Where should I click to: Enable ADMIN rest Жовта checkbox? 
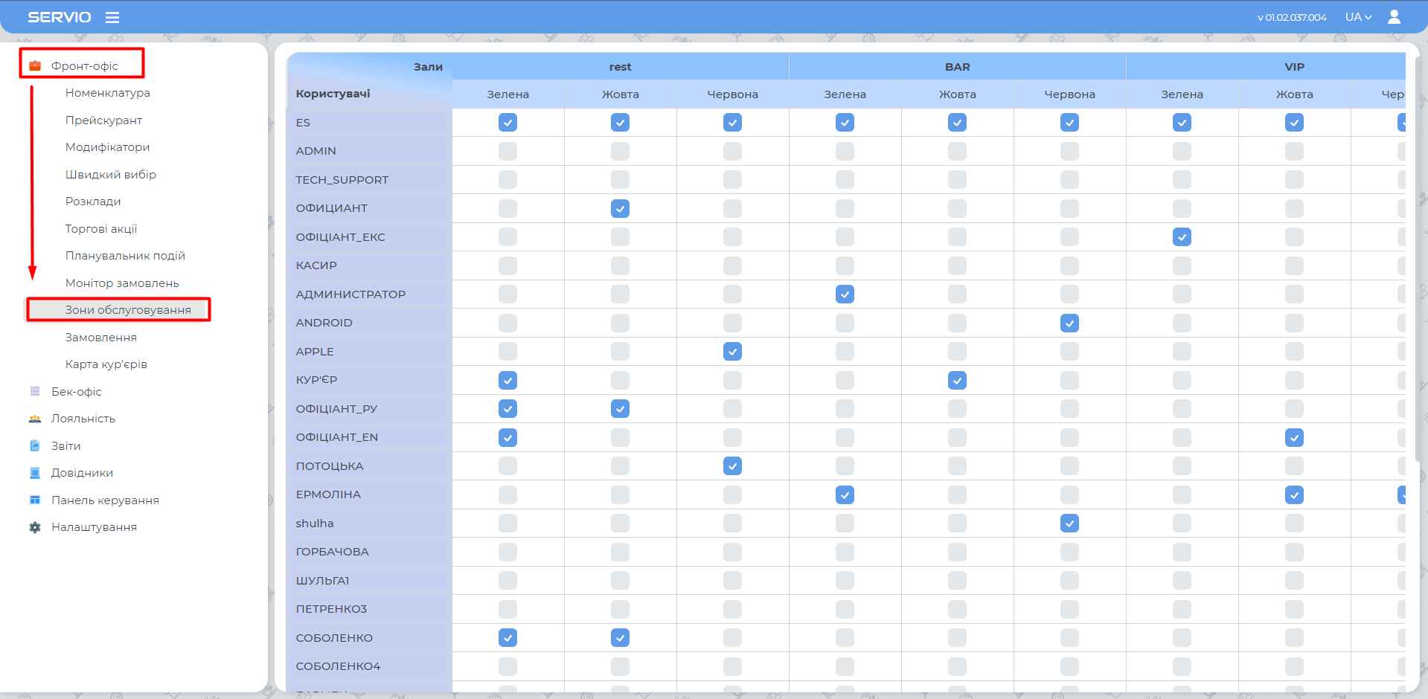620,151
